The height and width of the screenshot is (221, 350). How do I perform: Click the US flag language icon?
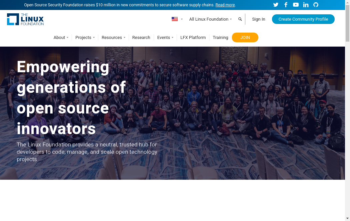[x=175, y=19]
